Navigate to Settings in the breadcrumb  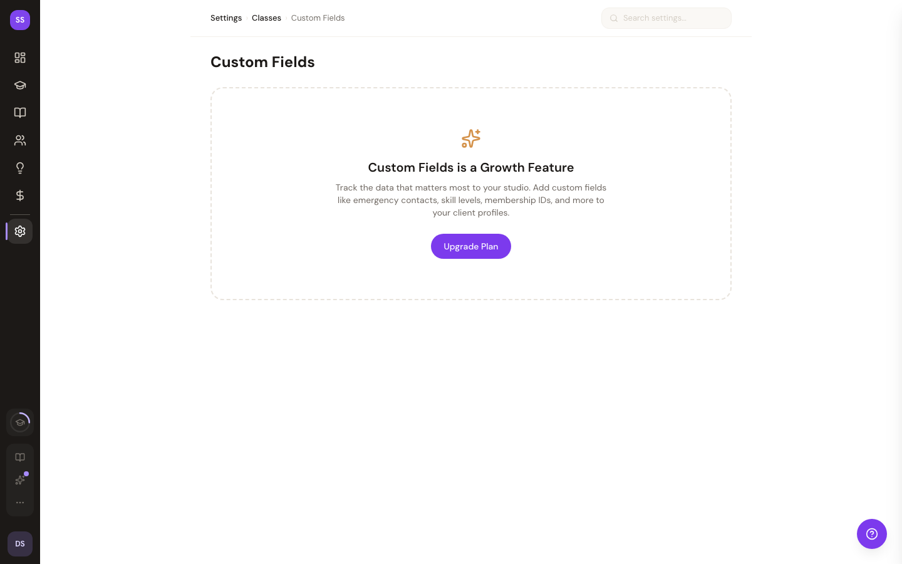226,18
